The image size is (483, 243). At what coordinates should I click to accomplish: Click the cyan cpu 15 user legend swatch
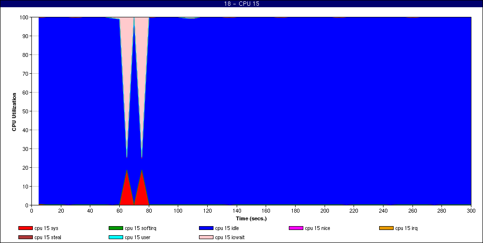click(x=115, y=238)
